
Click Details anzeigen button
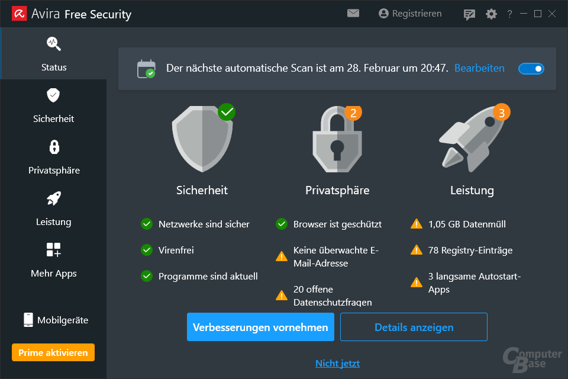(414, 327)
